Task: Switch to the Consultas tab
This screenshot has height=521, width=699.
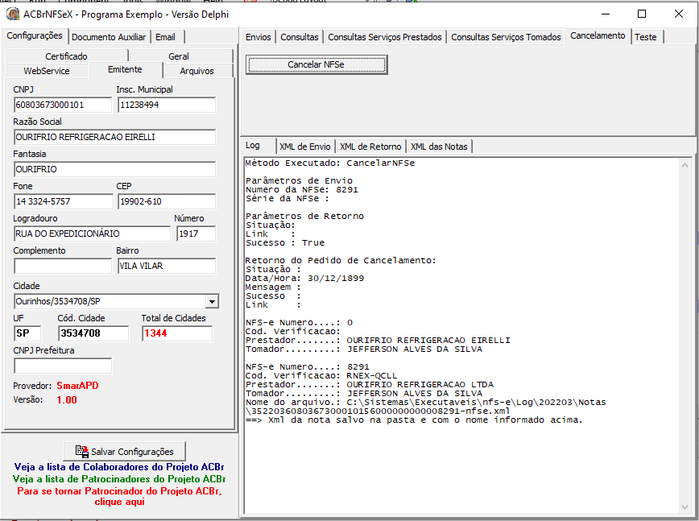Action: point(300,37)
